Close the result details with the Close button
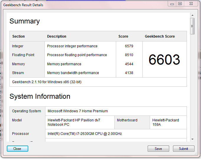Screen dimensions: 201x159 click(x=17, y=149)
